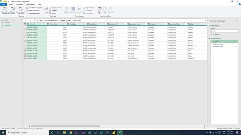Screen dimensions: 241x135
Task: Click the table corner menu icon
Action: point(25,24)
